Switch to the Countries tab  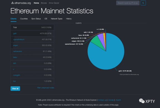(24, 19)
